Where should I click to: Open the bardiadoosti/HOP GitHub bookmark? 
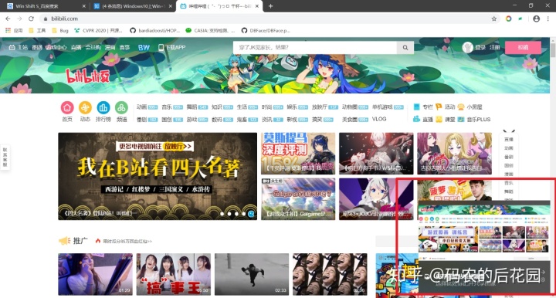pyautogui.click(x=155, y=30)
